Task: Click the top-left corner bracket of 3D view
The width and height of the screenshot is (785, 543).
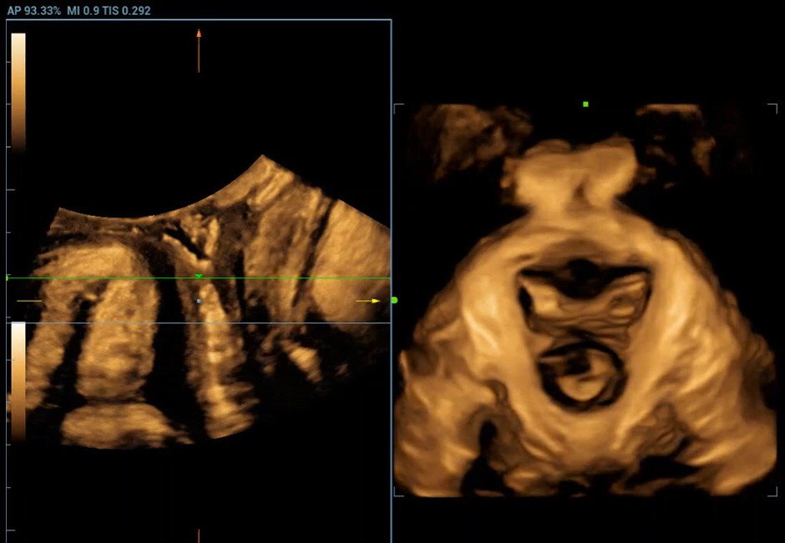Action: tap(398, 108)
